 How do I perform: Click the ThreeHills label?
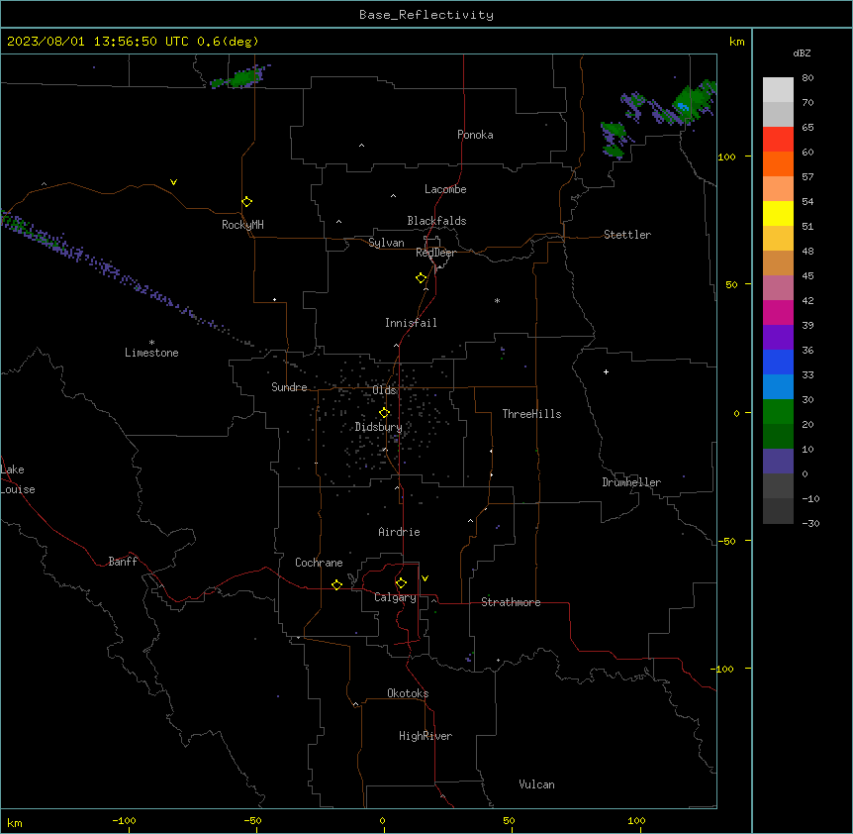point(531,414)
